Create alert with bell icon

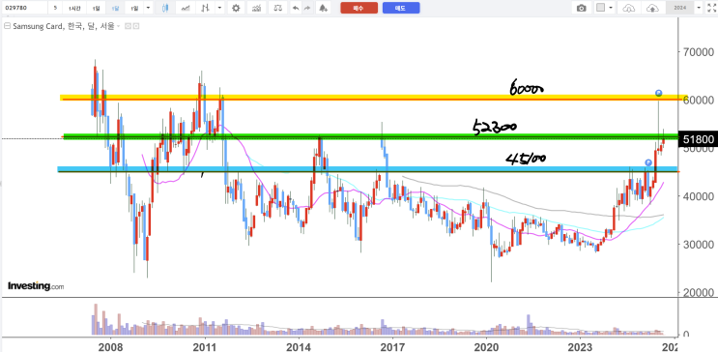[324, 8]
